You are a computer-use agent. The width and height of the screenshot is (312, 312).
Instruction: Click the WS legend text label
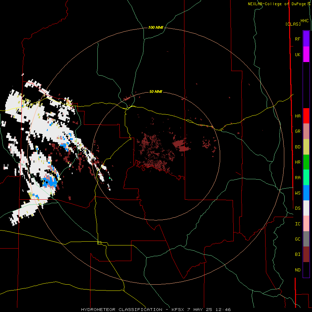click(297, 193)
